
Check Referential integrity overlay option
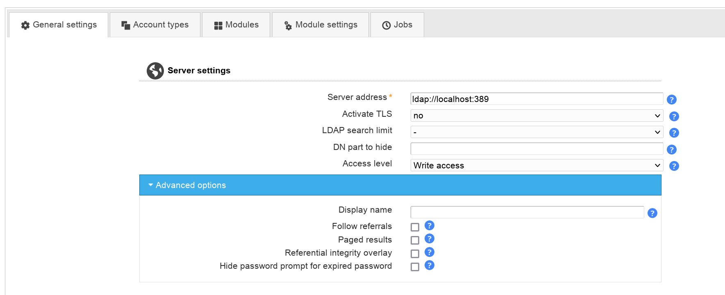(415, 254)
